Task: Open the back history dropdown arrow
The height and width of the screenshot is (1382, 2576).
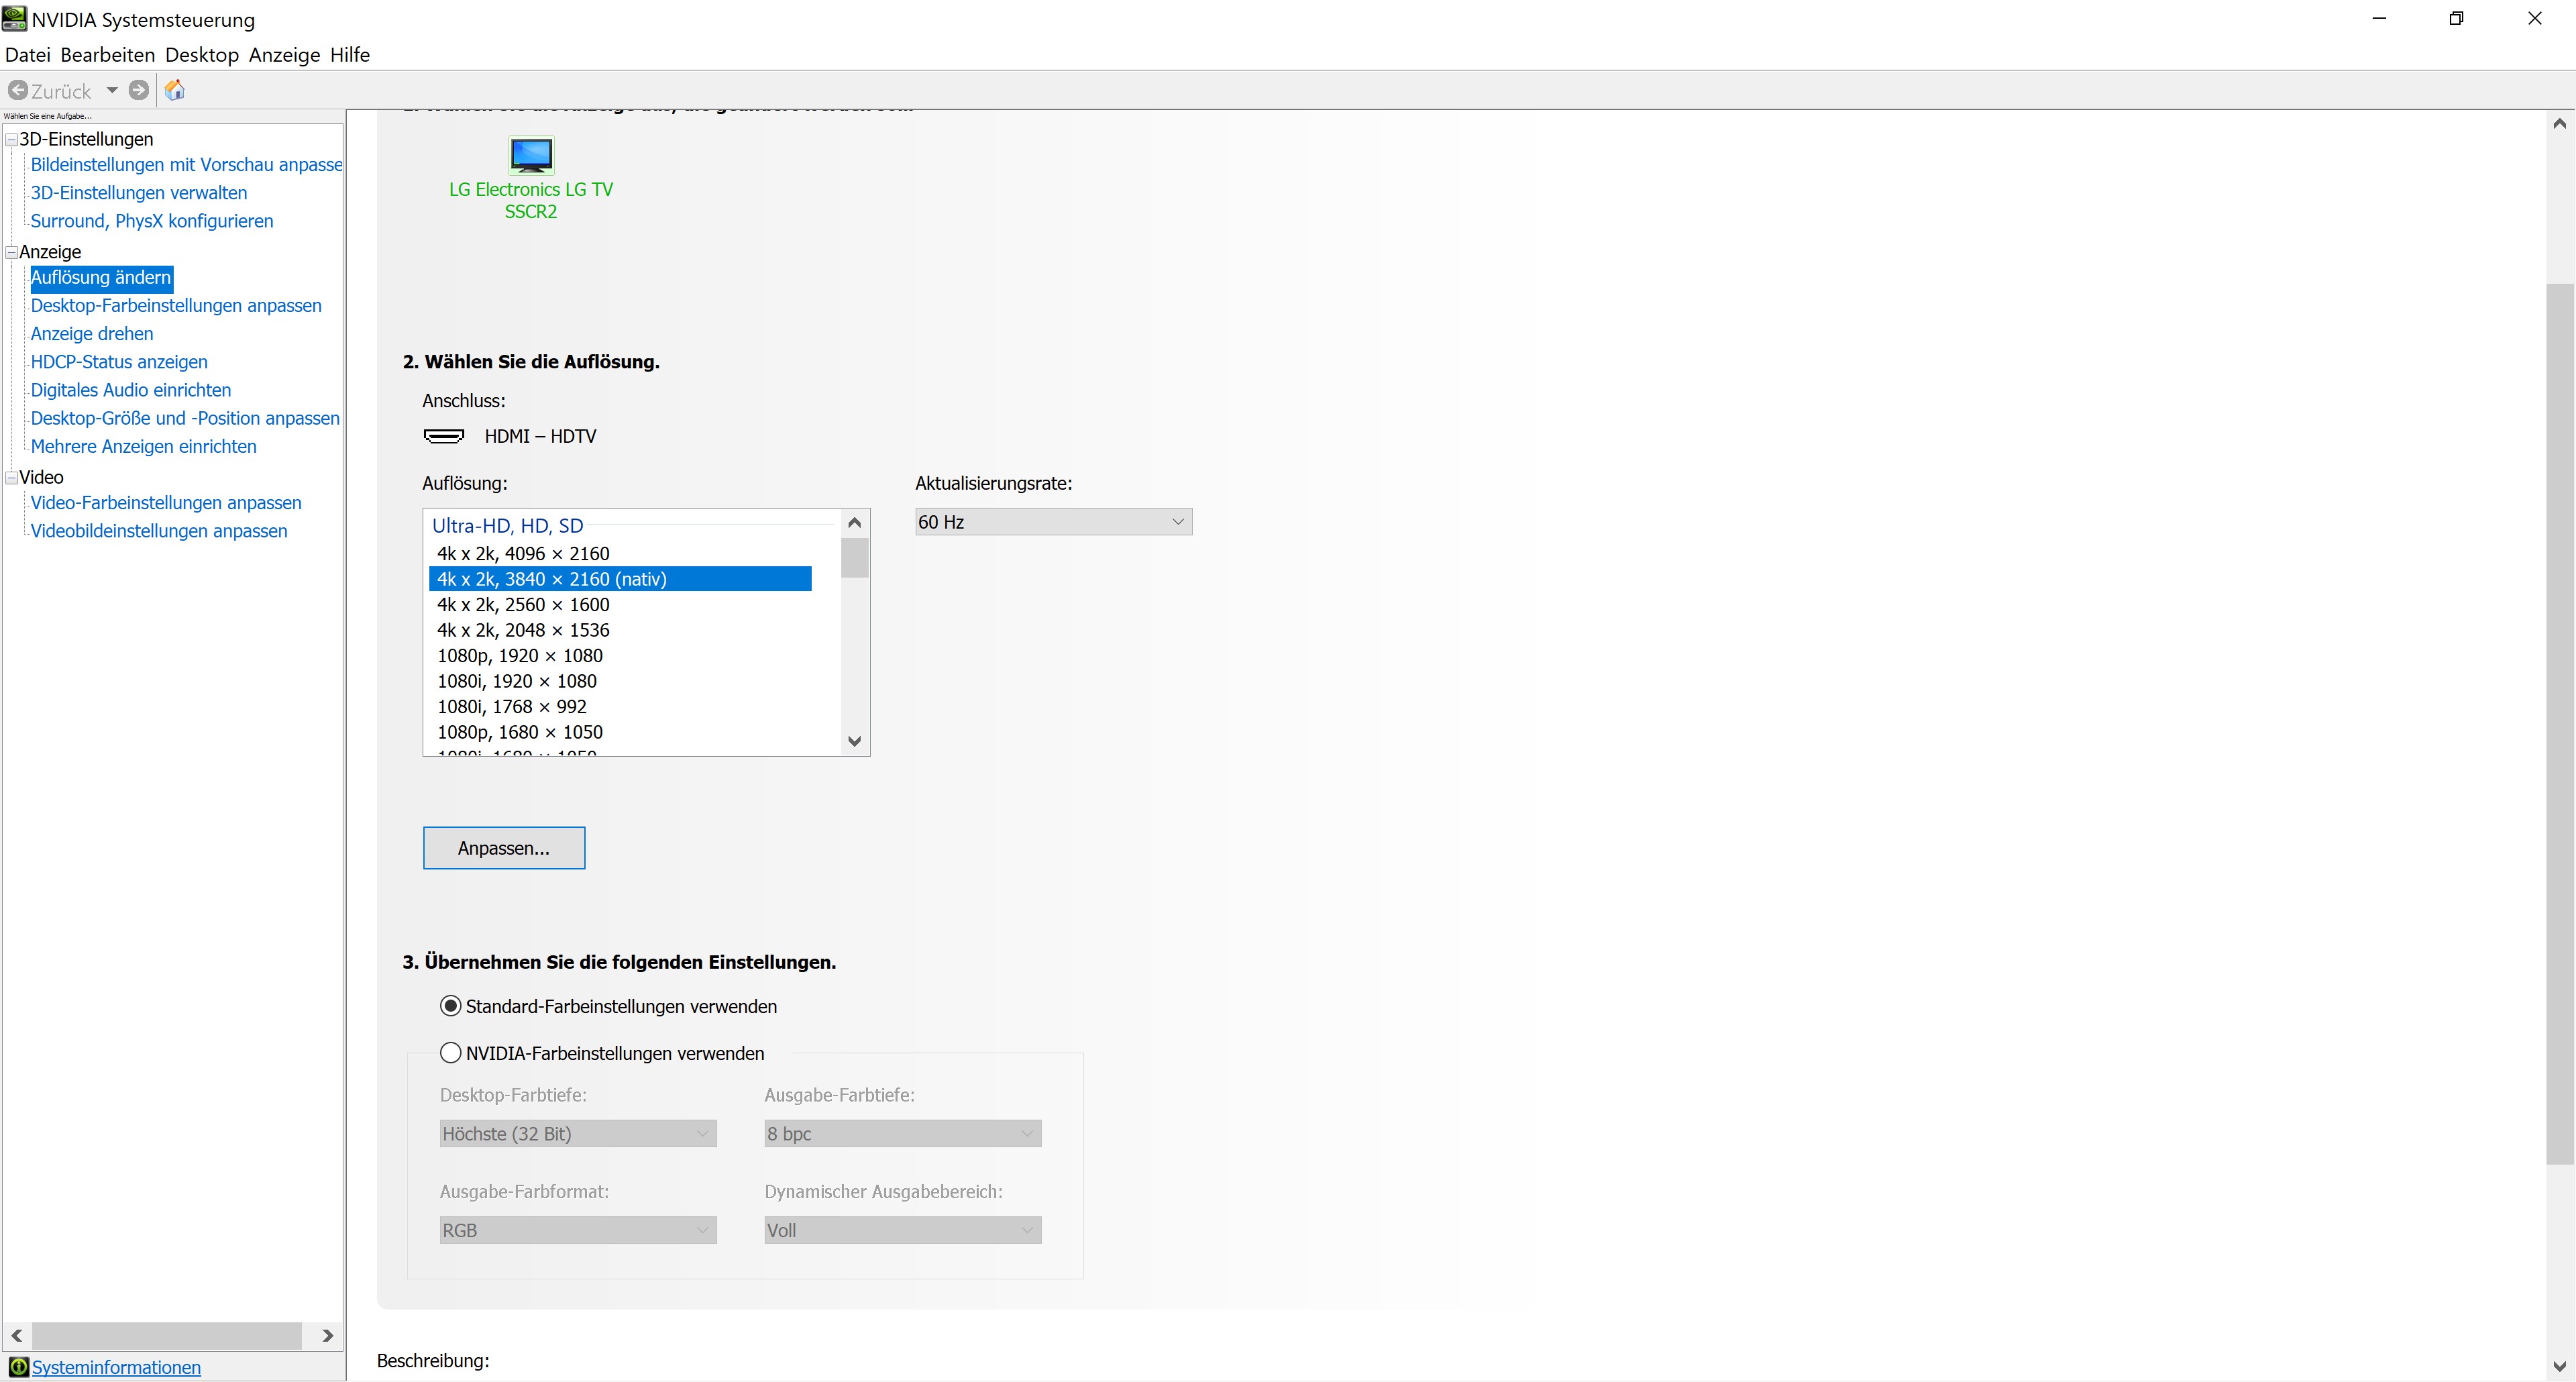Action: pyautogui.click(x=112, y=90)
